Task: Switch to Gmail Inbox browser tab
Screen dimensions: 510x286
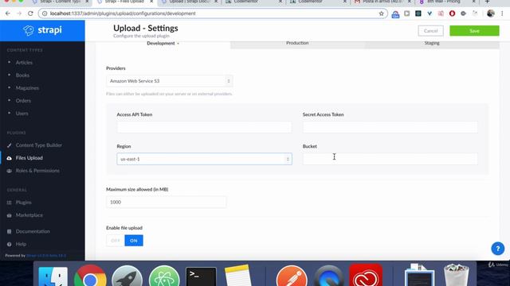Action: [382, 2]
